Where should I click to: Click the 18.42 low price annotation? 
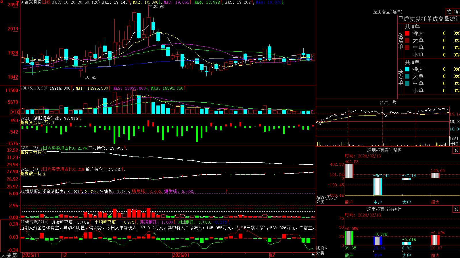[x=90, y=77]
